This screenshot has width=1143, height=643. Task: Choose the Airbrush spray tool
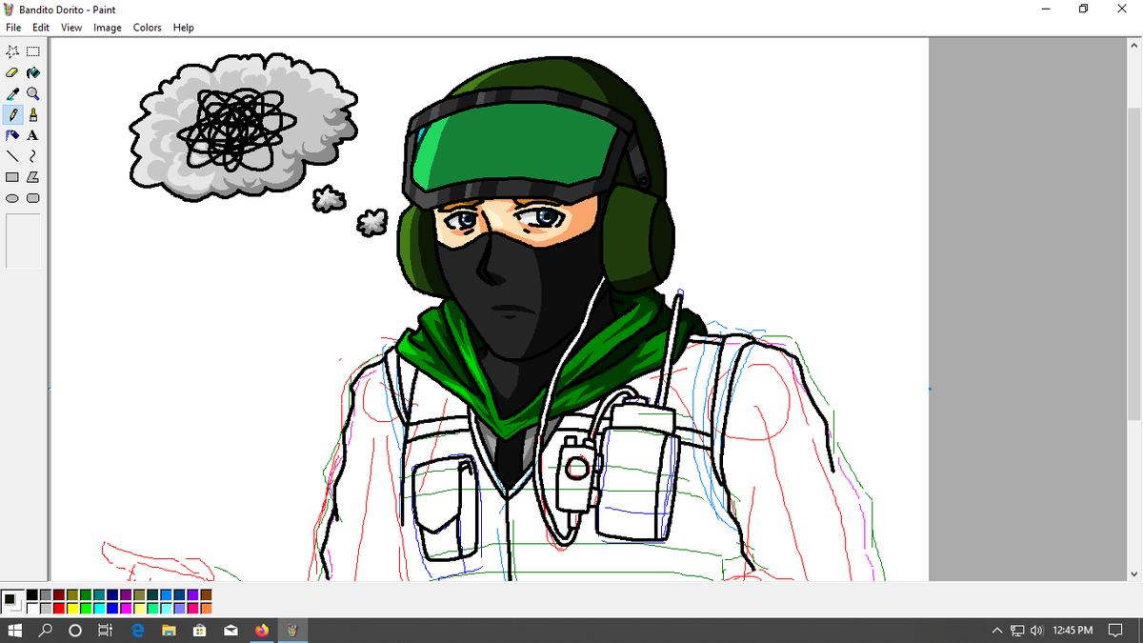click(12, 135)
